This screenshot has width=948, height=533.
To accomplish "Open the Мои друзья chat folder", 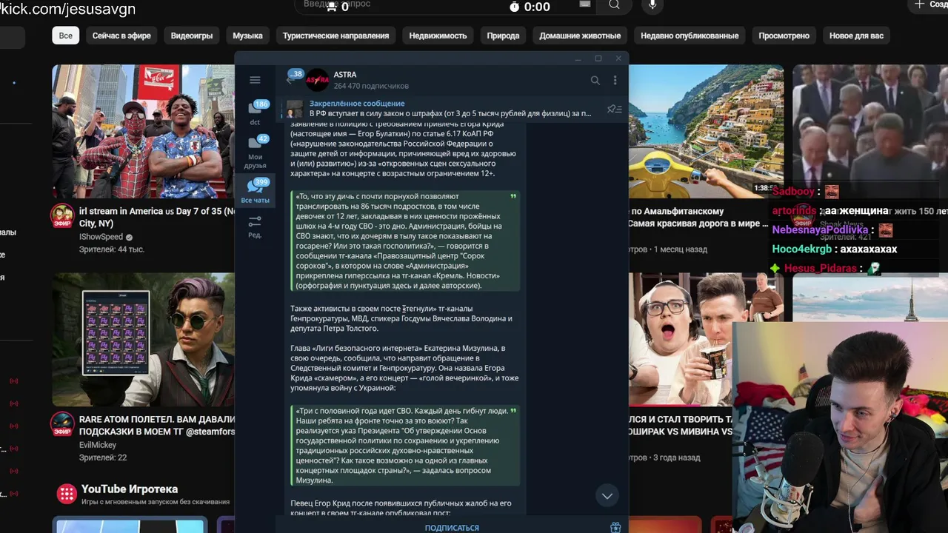I will [255, 152].
